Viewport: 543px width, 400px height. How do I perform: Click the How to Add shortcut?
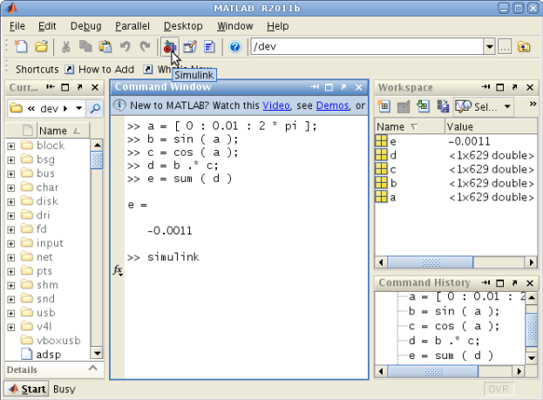click(x=99, y=70)
